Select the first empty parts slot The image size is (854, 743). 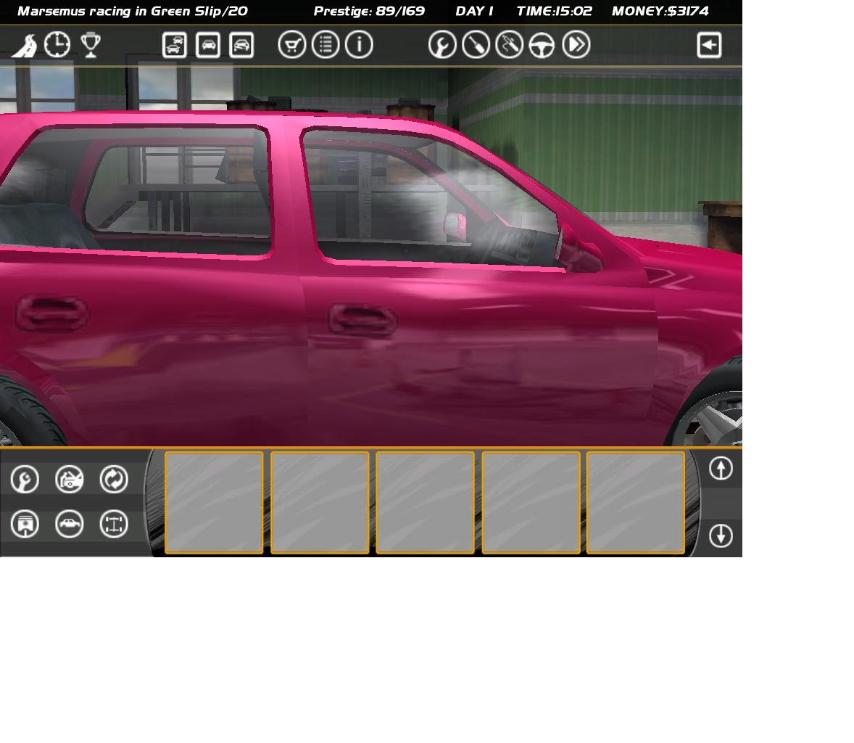[214, 503]
